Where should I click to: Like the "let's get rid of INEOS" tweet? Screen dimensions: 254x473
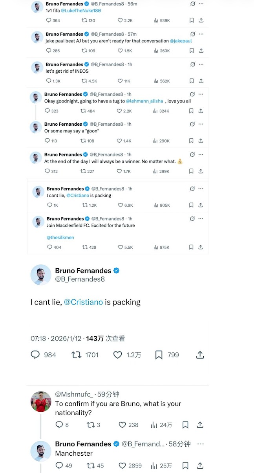pos(121,81)
